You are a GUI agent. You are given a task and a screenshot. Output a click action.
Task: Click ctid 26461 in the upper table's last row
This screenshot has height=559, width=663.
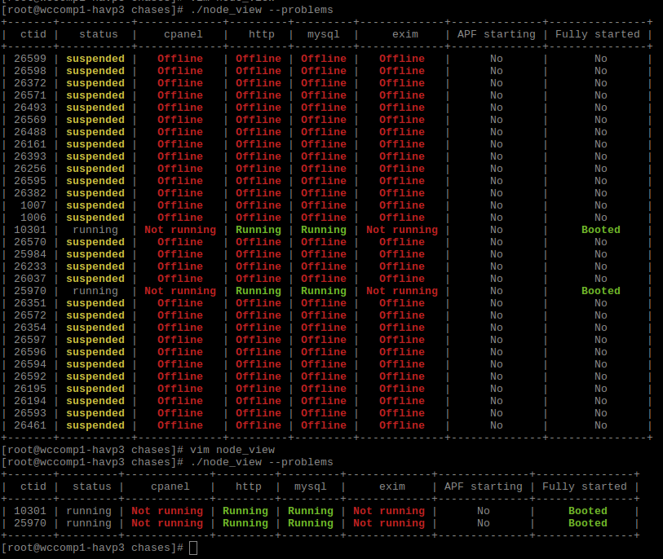pos(30,425)
